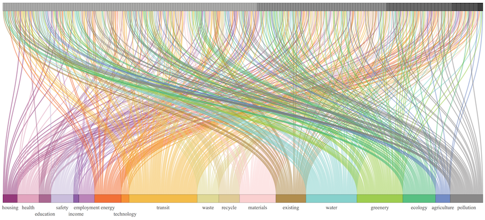Select the lavender safety category bar
The height and width of the screenshot is (220, 485).
(62, 199)
